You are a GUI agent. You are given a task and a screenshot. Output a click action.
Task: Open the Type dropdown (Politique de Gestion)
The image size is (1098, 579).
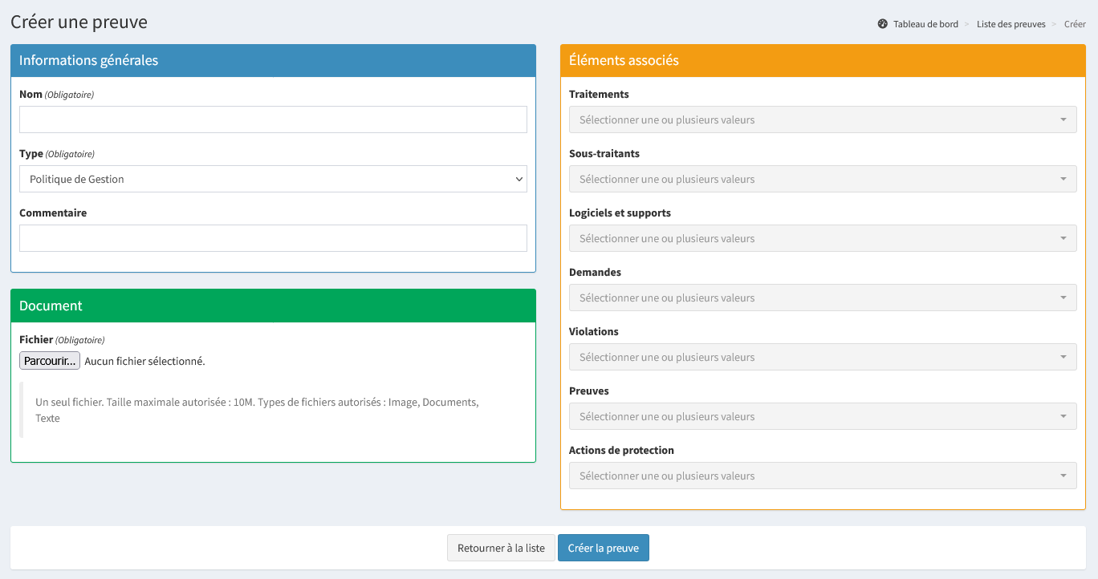[273, 179]
